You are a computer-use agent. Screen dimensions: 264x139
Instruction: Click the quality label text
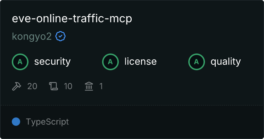click(226, 62)
